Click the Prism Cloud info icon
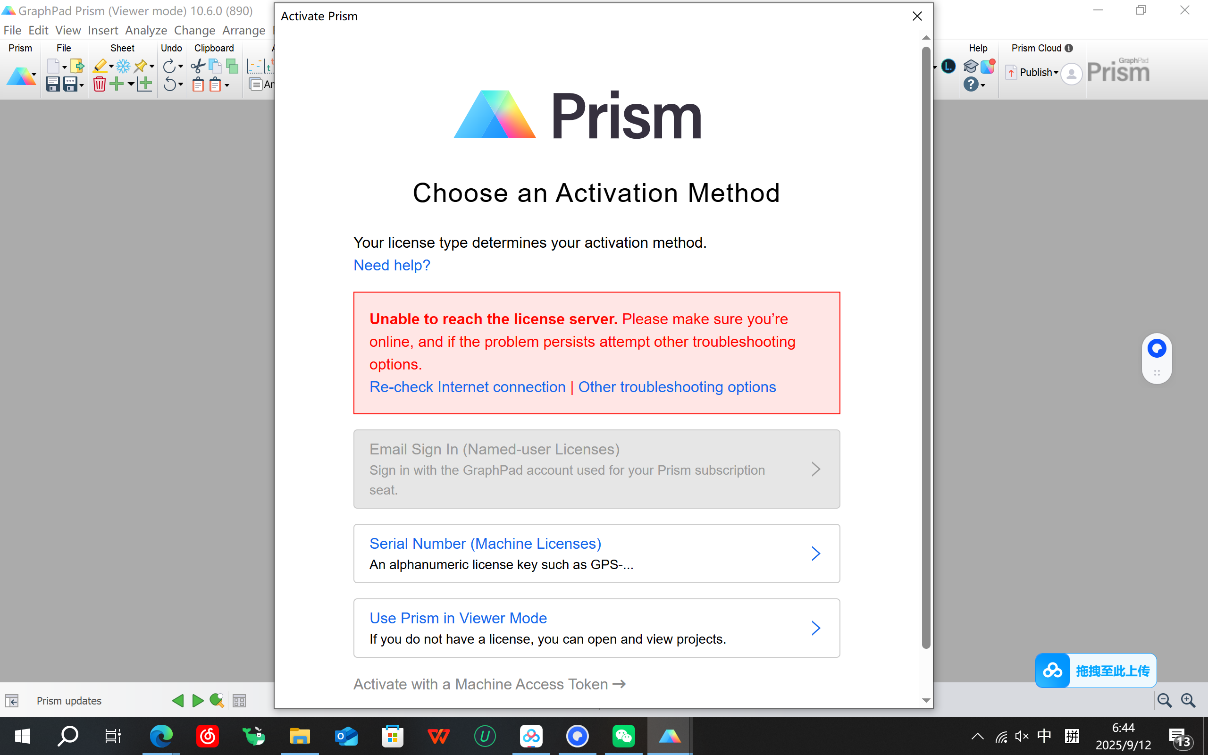 coord(1069,48)
